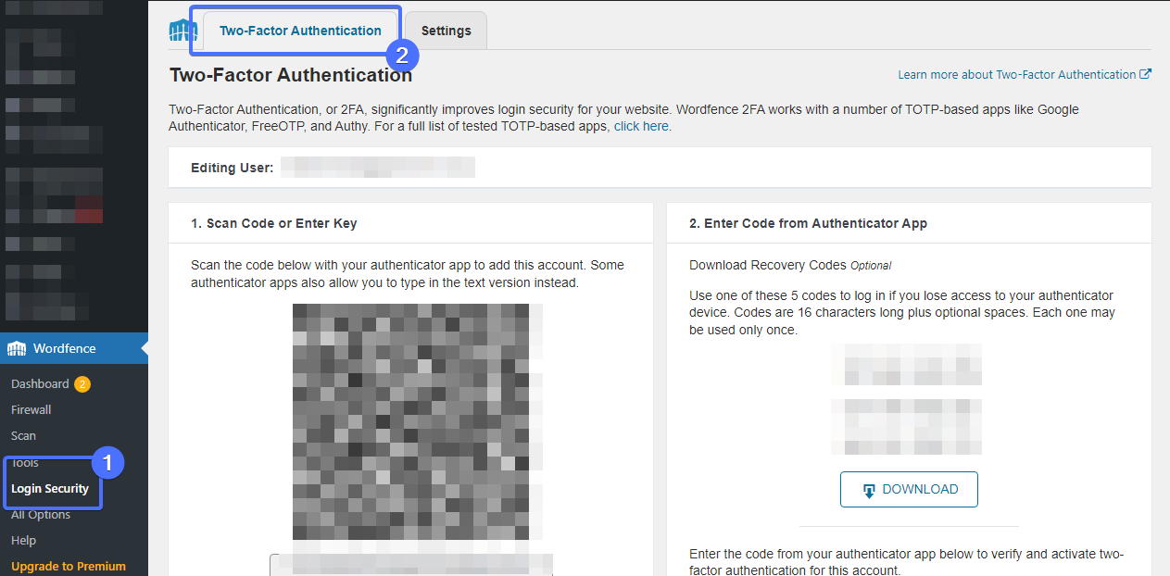Click Upgrade to Premium

click(x=69, y=566)
